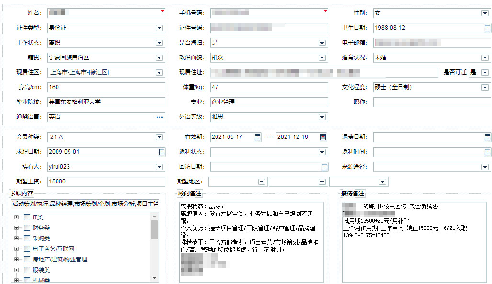Select the 房地产/建筑/物业管理 tree label

click(59, 259)
